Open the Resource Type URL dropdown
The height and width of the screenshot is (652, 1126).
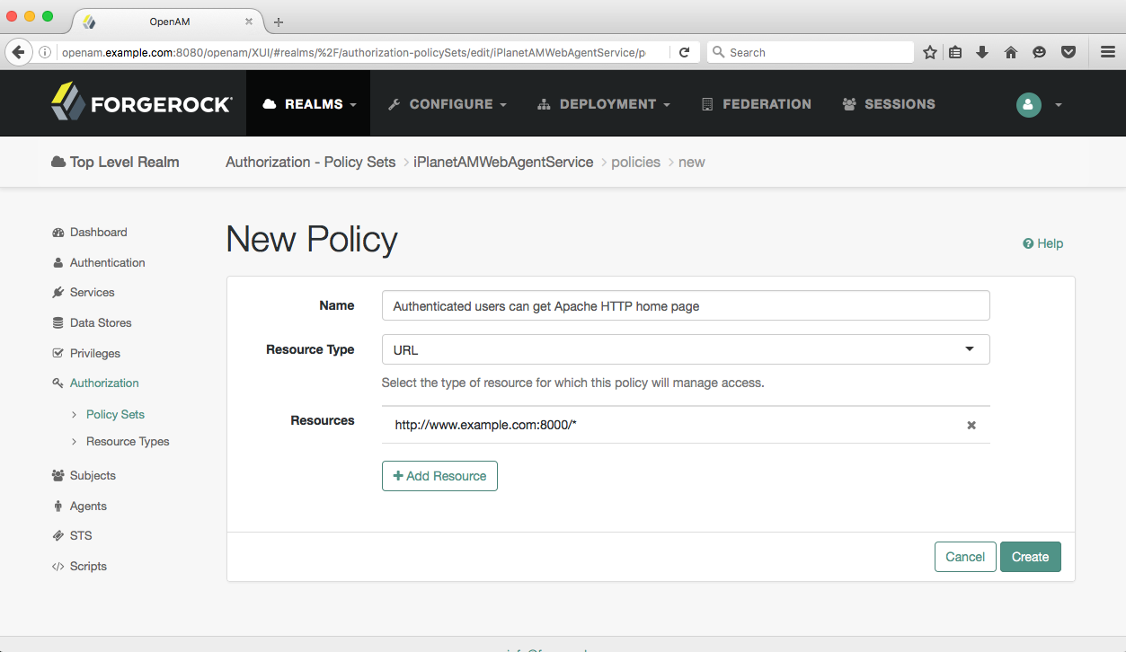coord(686,349)
